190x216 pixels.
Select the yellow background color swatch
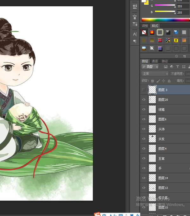point(147,3)
